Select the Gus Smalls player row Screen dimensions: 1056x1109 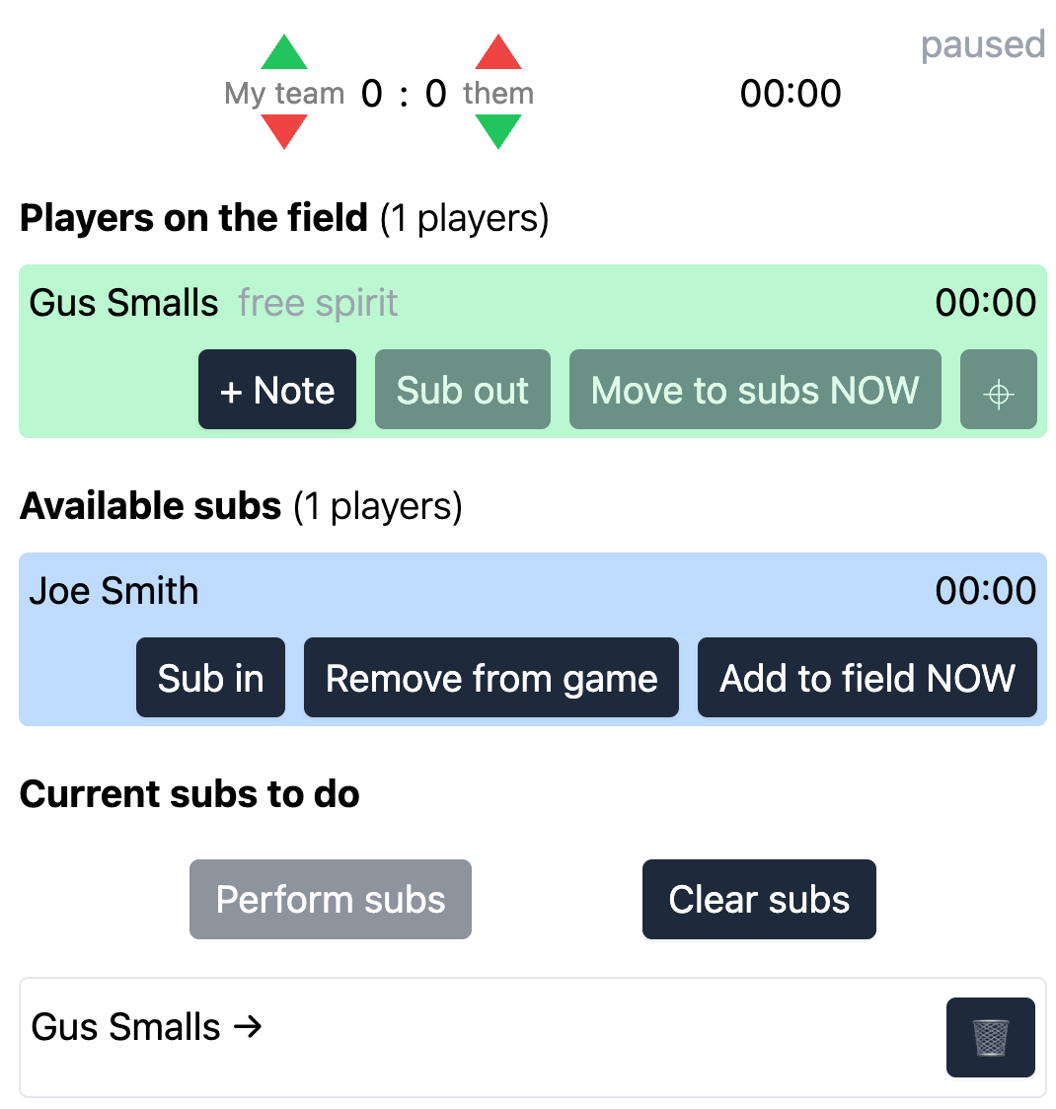124,303
